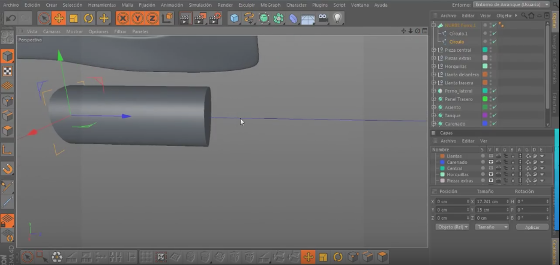Open the Tamaño dropdown below the coordinates
Viewport: 560px width, 265px height.
coord(492,227)
